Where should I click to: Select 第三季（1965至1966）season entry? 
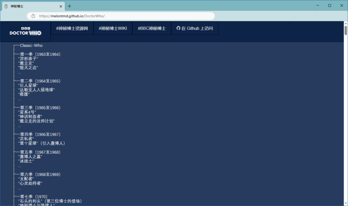tap(40, 108)
